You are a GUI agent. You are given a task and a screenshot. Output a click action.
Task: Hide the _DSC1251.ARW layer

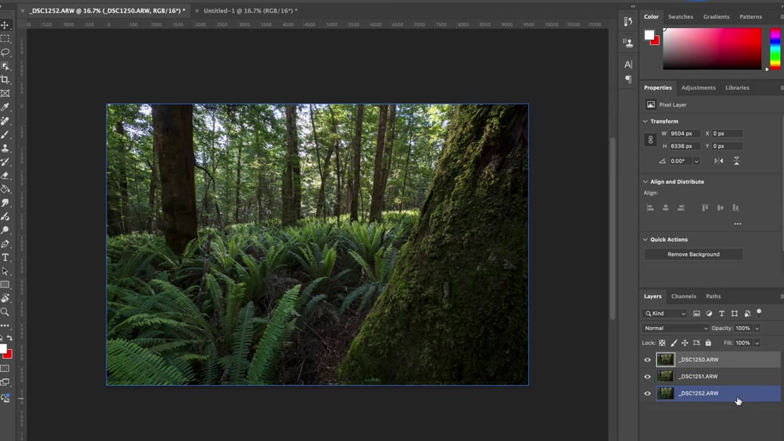point(647,376)
